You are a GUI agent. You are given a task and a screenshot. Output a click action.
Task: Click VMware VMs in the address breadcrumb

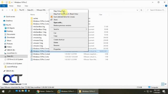(41, 10)
